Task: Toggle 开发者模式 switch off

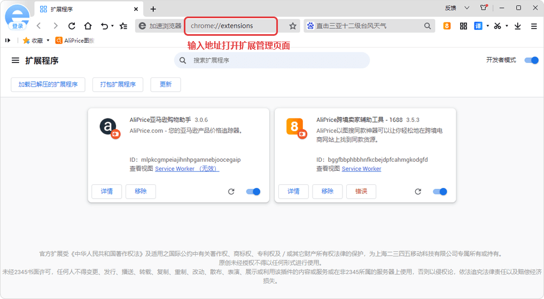Action: tap(531, 60)
